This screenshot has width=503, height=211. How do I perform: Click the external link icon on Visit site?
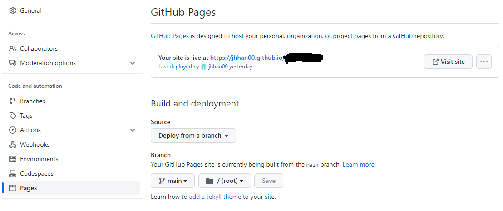coord(435,62)
